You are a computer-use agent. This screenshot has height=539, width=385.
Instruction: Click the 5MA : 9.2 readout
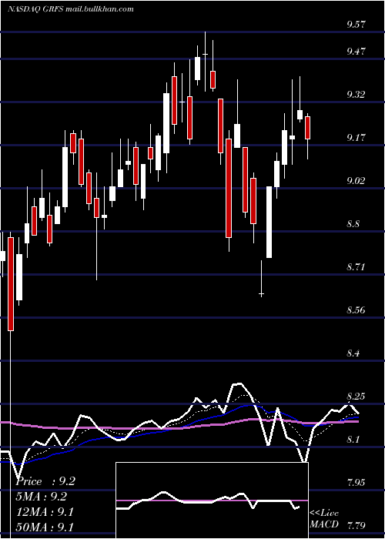click(42, 497)
